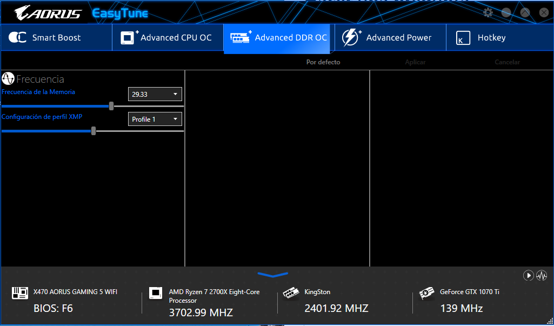This screenshot has width=554, height=326.
Task: Open settings gear in title bar
Action: (x=488, y=13)
